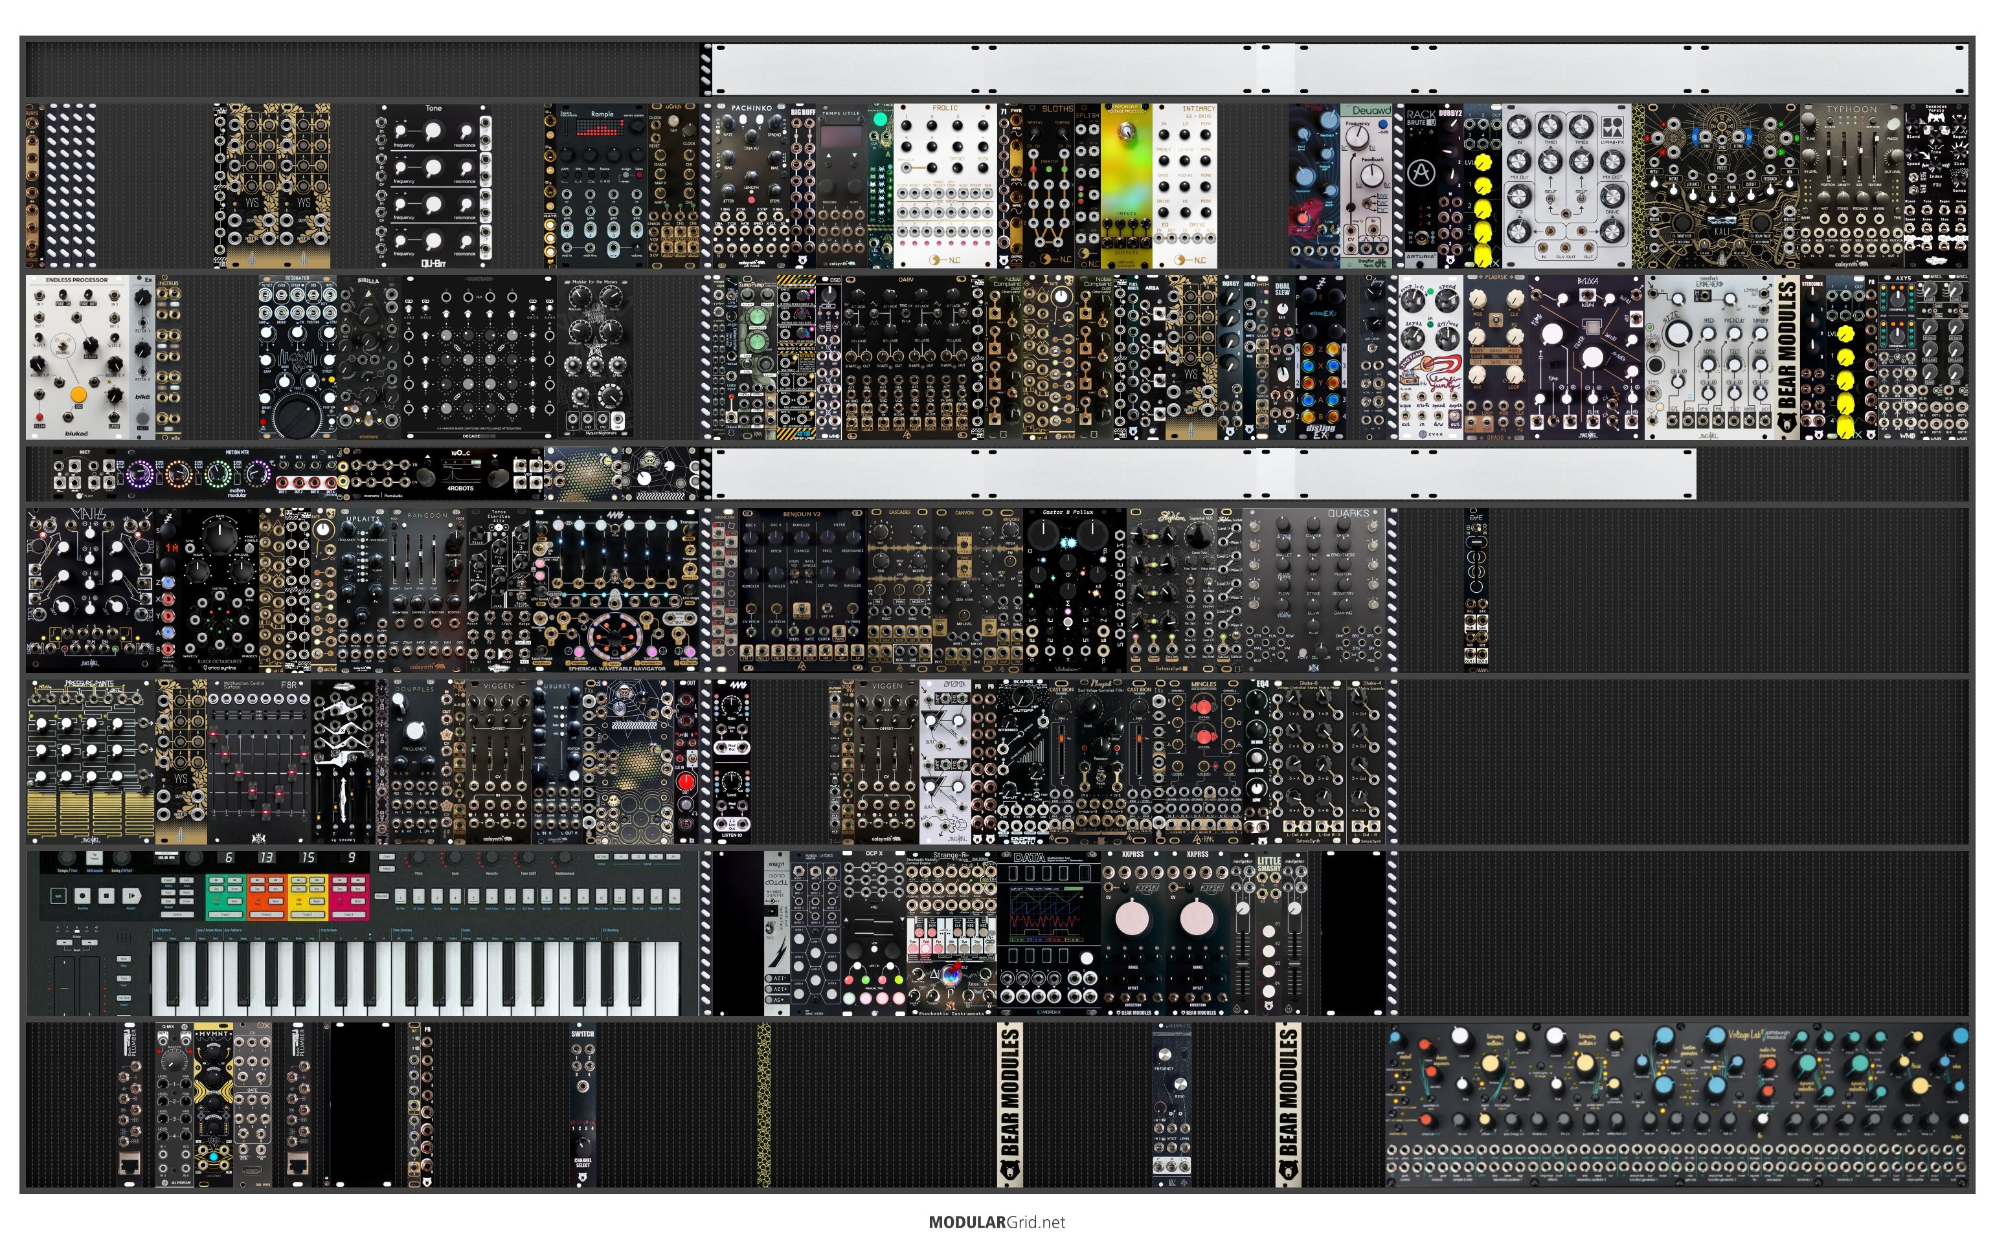
Task: Click the Alyseum Q-MIX module
Action: pyautogui.click(x=174, y=1105)
